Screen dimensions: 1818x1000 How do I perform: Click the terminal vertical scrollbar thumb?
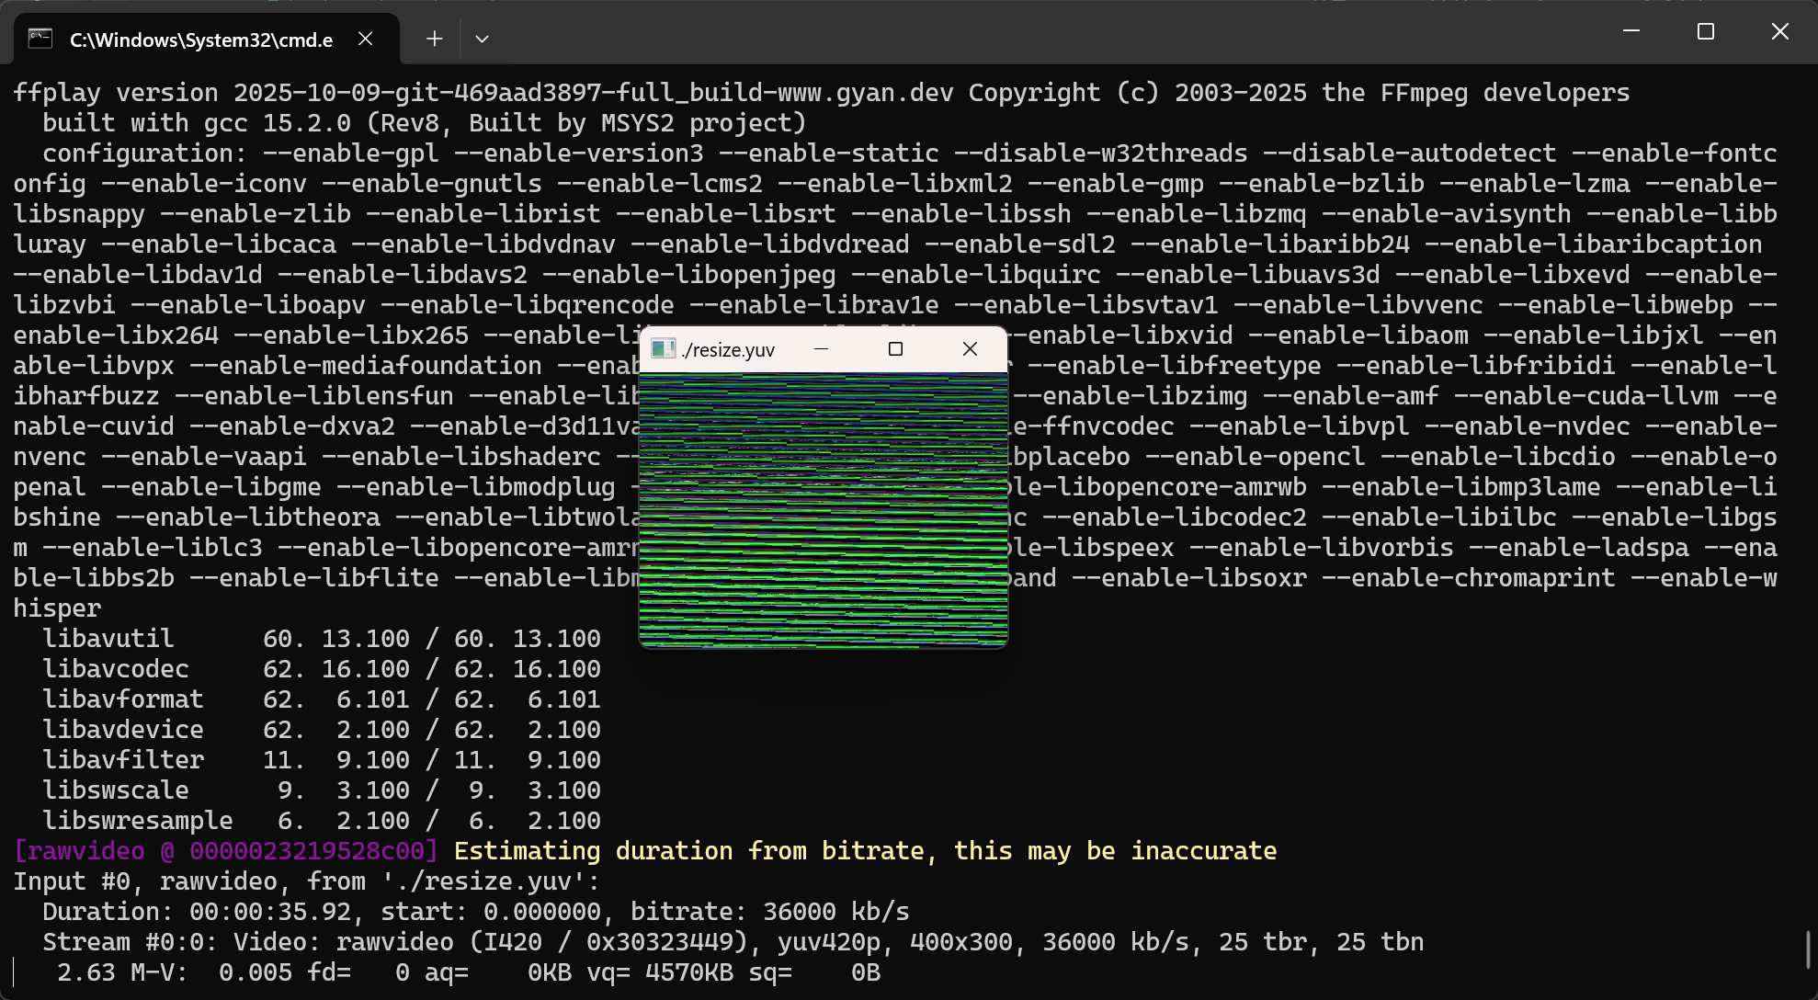click(1808, 949)
